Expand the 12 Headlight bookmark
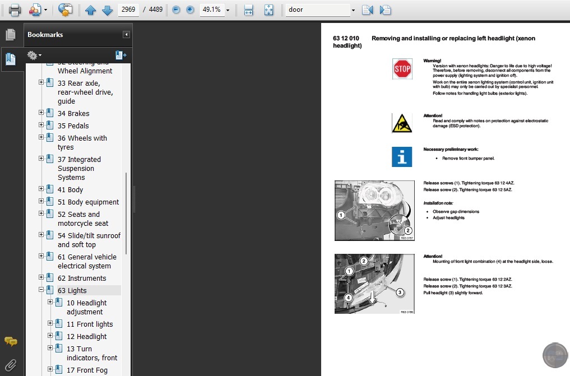This screenshot has width=570, height=376. coord(50,336)
